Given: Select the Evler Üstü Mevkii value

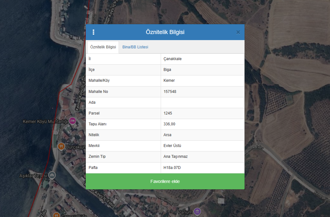Looking at the screenshot, I should click(x=172, y=146).
